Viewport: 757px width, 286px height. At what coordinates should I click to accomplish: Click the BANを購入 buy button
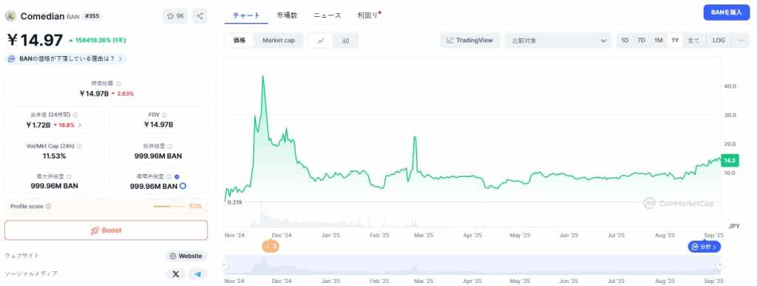pos(727,13)
